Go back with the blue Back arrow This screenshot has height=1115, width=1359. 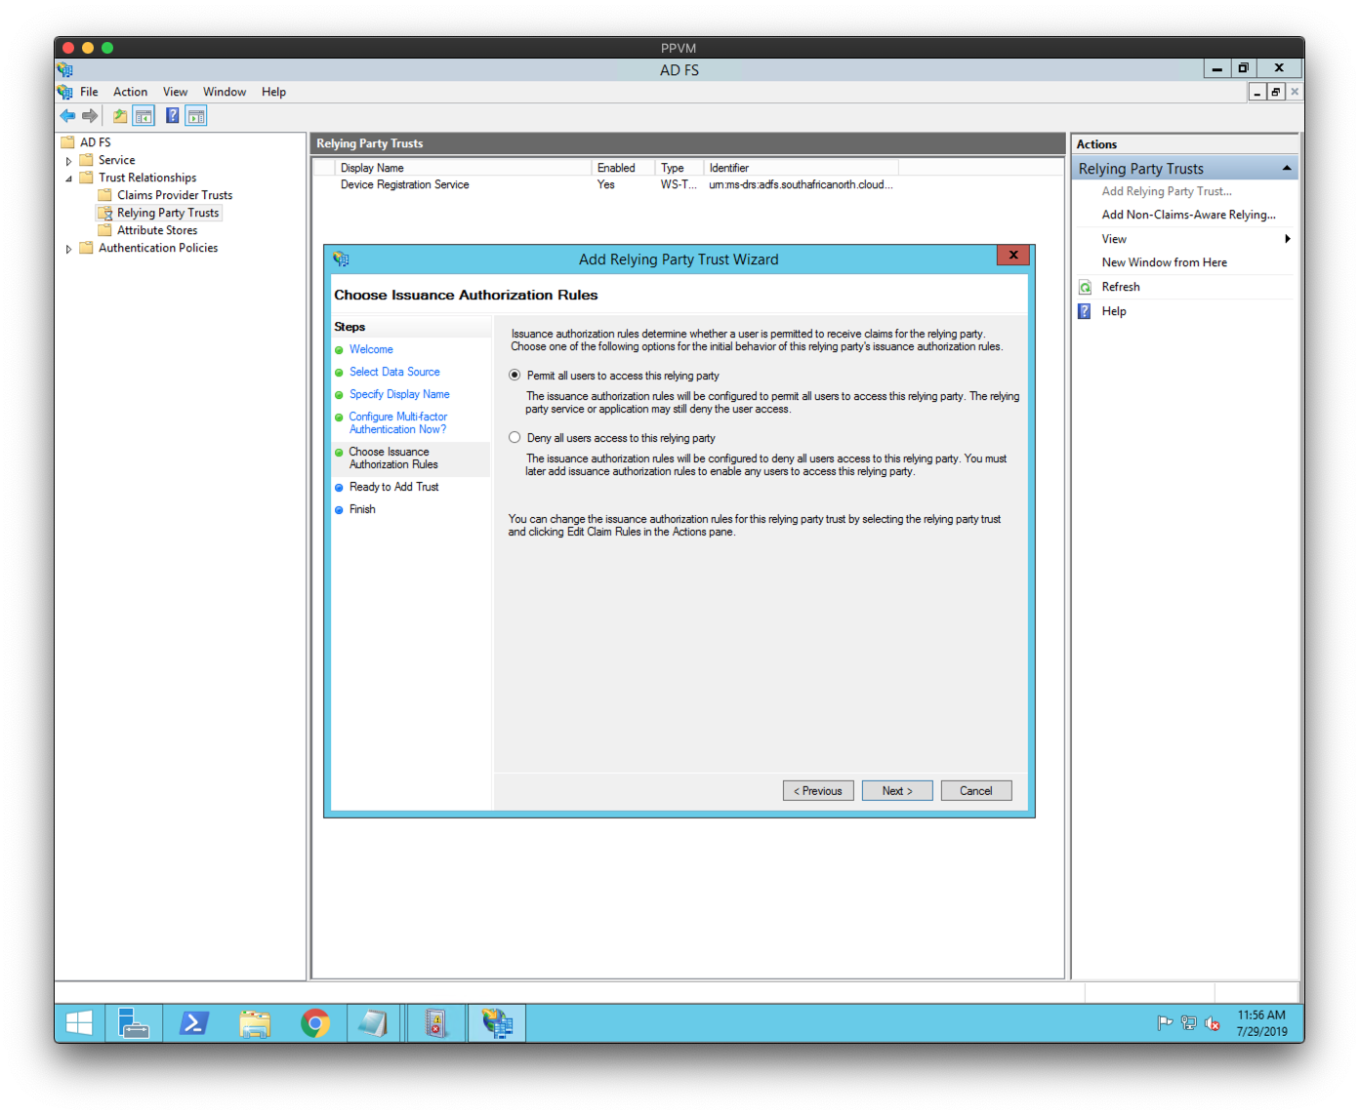tap(67, 116)
